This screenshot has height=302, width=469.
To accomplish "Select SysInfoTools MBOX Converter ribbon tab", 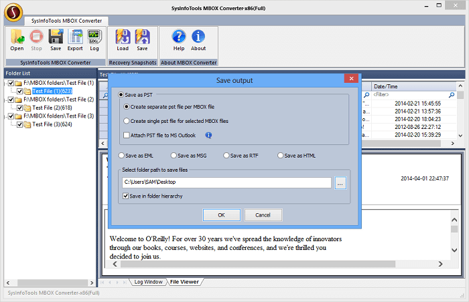I will (x=66, y=21).
